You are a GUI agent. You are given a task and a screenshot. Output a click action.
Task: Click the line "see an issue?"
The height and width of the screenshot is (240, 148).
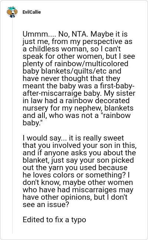tap(46, 204)
